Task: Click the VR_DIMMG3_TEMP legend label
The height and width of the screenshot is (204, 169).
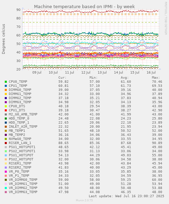Action: coord(23,192)
